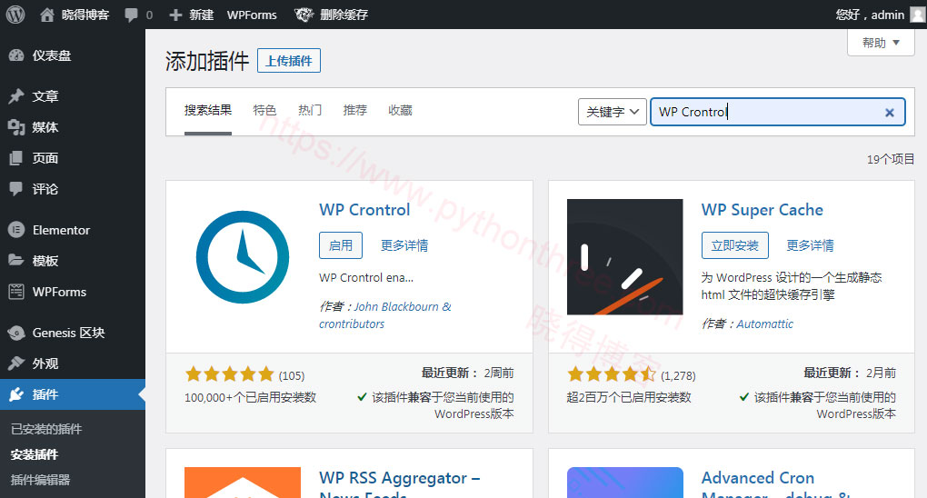Switch to the Popular (热门) tab
Viewport: 927px width, 498px height.
310,111
